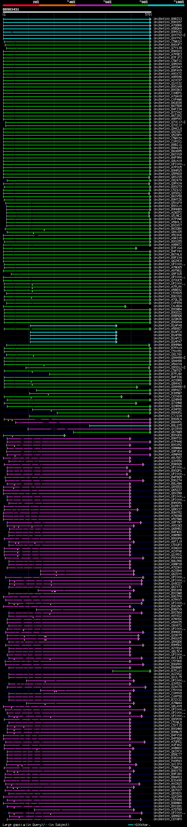This screenshot has height=827, width=187.
Task: Select label UniRef100_P49593
Action: 168,761
